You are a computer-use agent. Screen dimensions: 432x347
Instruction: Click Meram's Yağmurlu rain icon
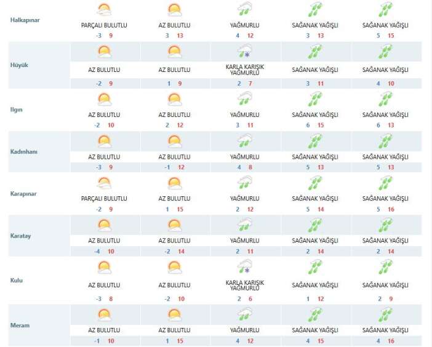244,314
